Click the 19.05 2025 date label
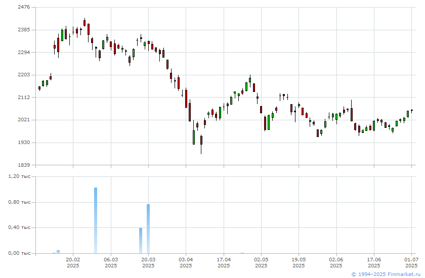Screen dimensions: 425x278 pyautogui.click(x=299, y=262)
